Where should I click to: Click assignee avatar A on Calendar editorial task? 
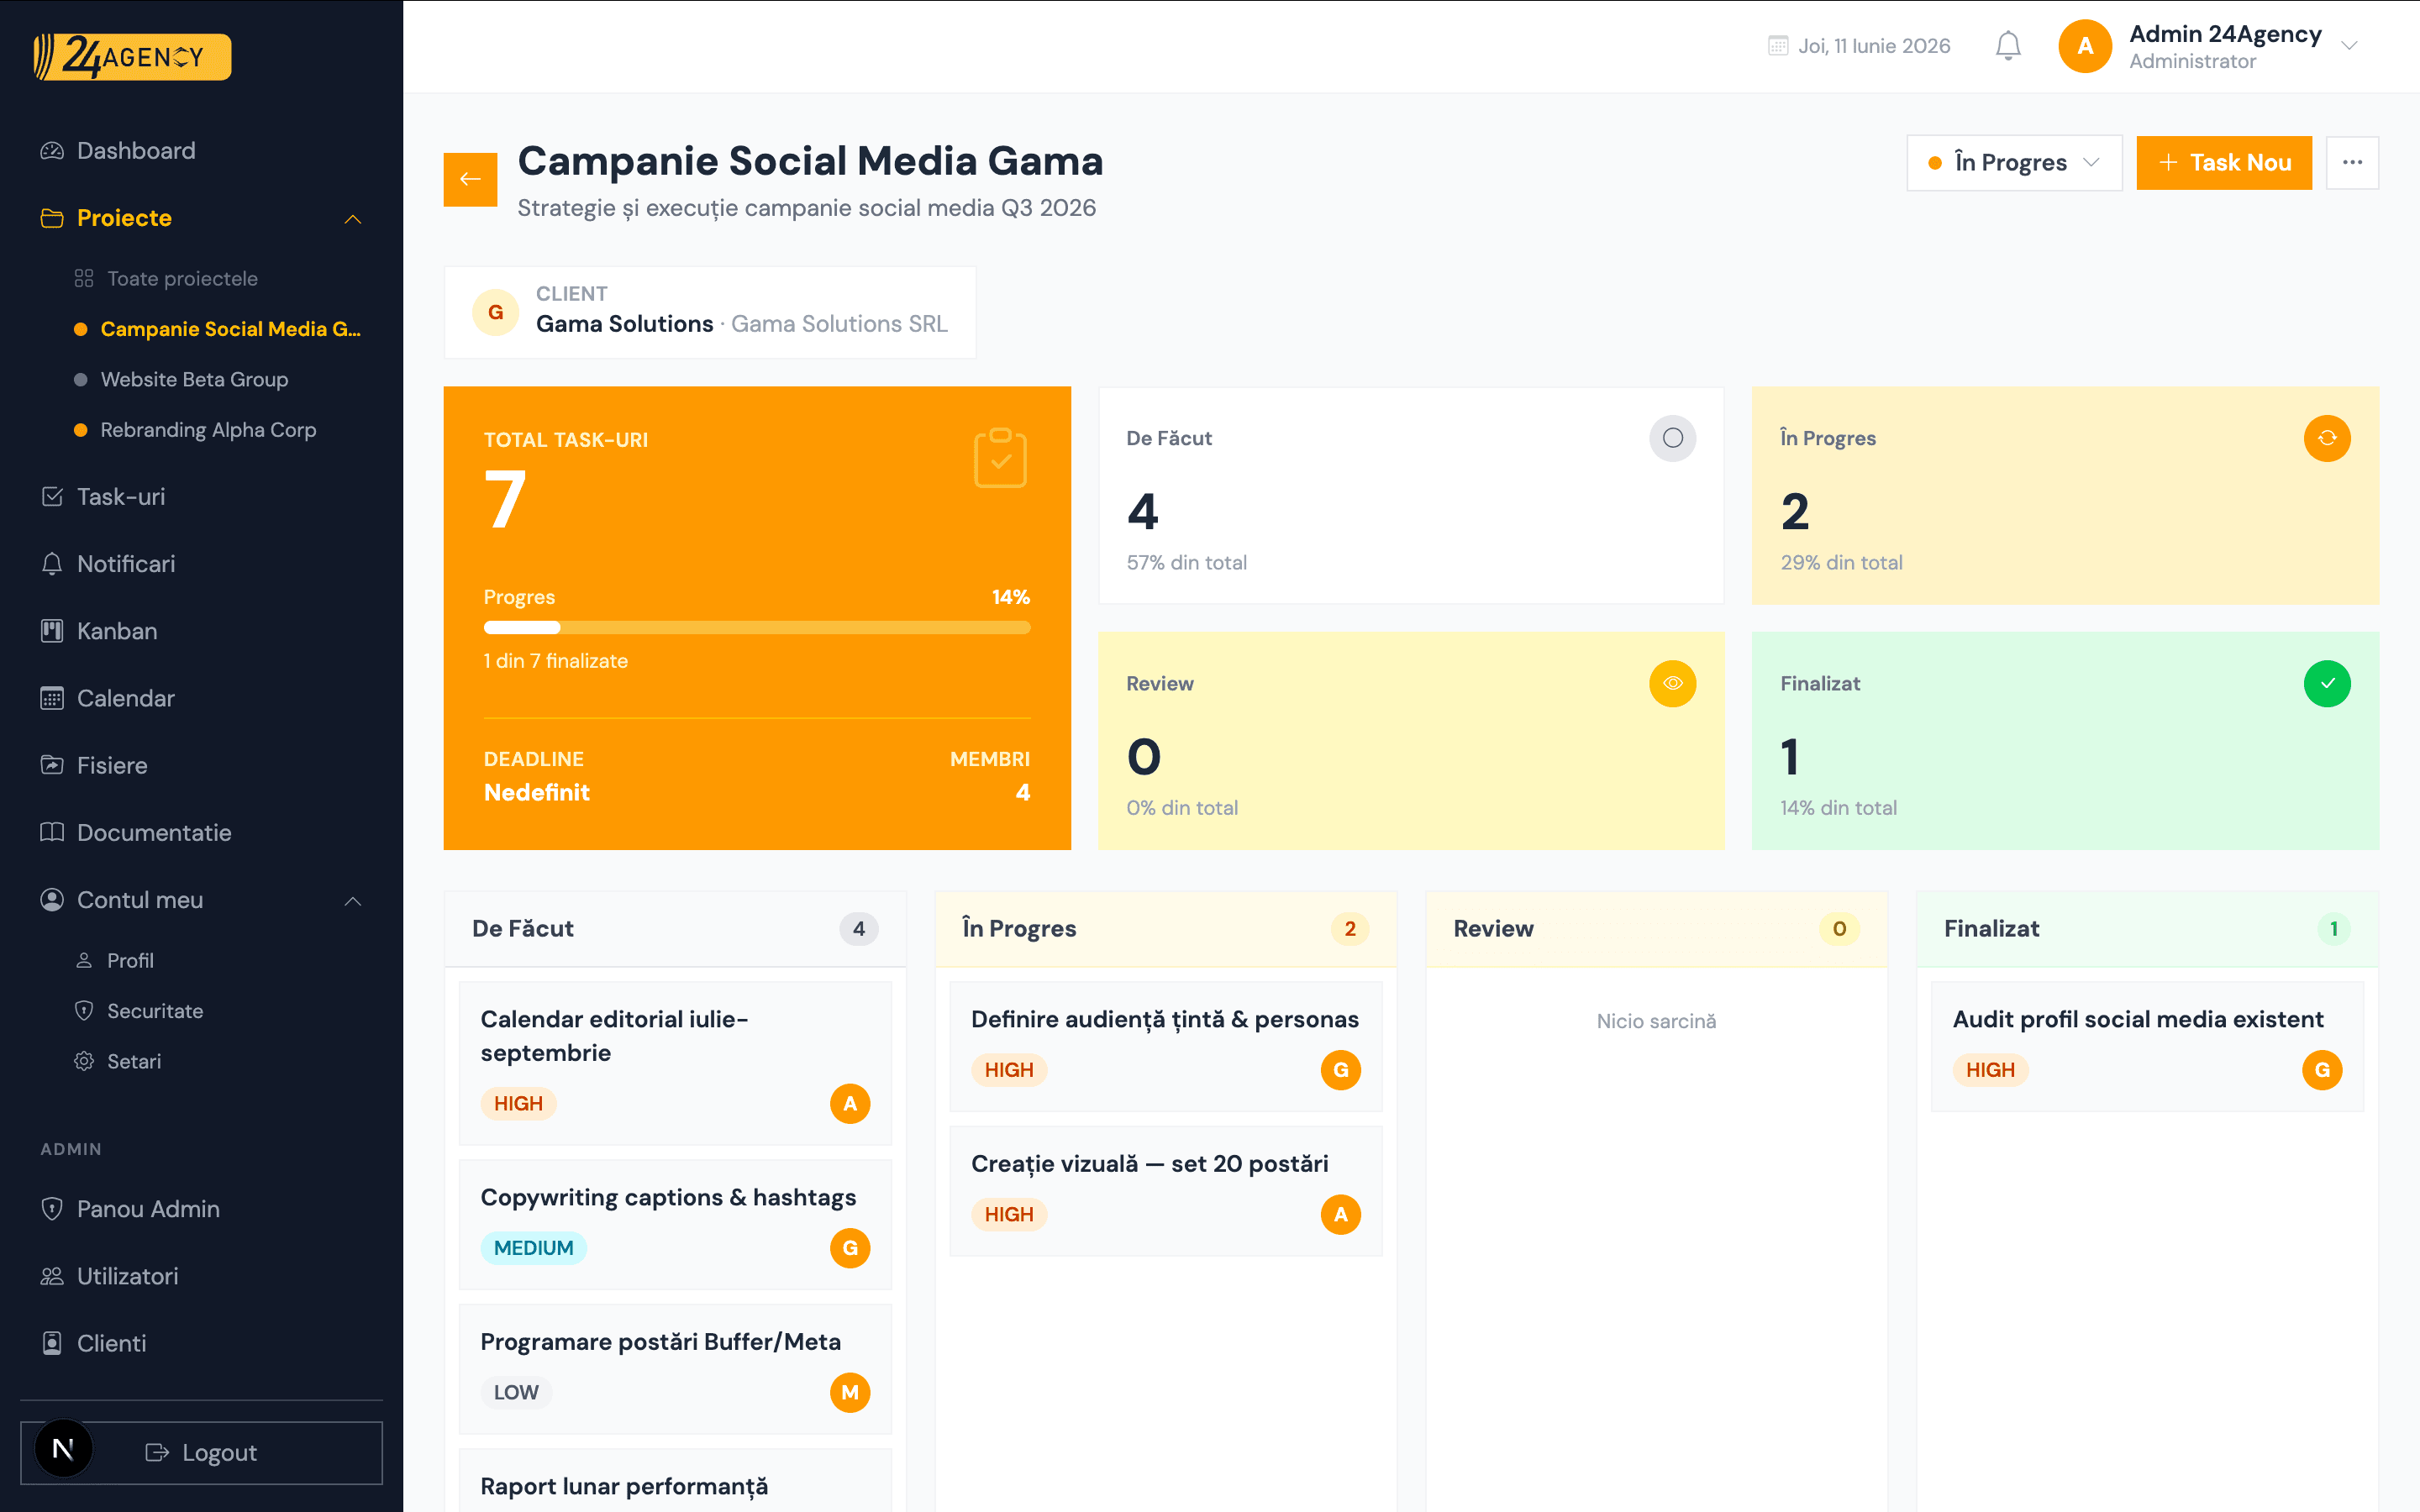(x=850, y=1103)
